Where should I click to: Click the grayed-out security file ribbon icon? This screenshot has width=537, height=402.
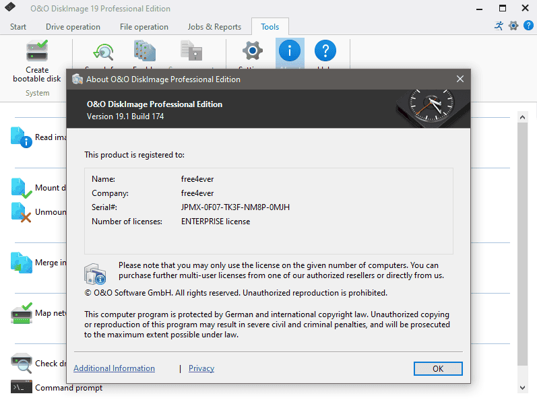click(x=191, y=51)
